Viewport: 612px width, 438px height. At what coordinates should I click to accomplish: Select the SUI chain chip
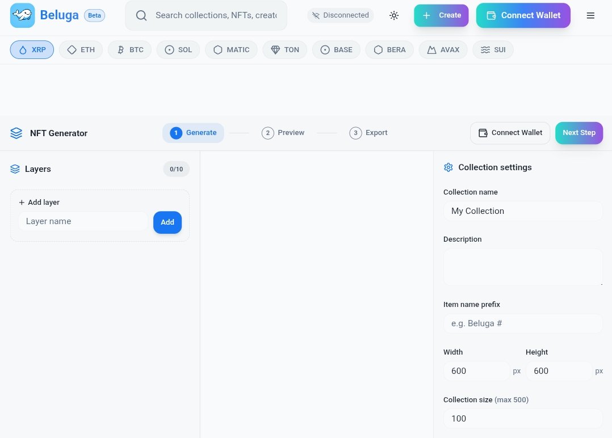coord(493,50)
